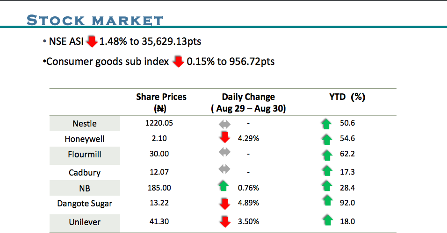Select the Flourmill row label

[85, 154]
